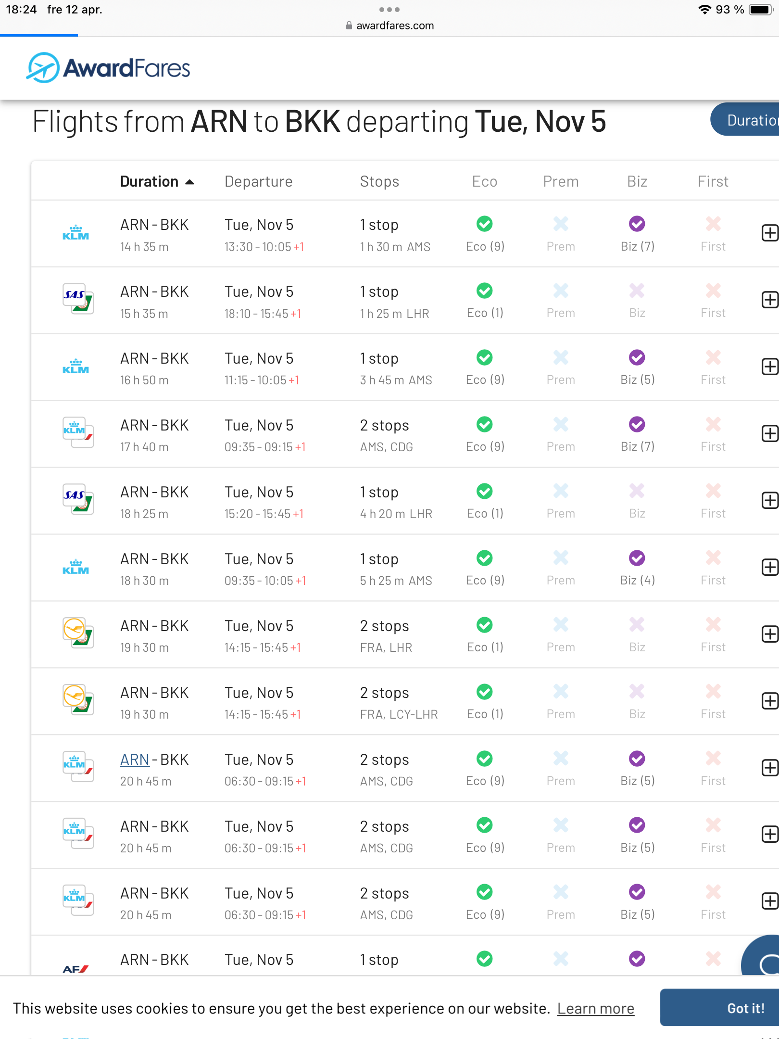Select the green Eco (9) checkmark on the 16 h 50 m flight
This screenshot has width=779, height=1039.
click(484, 357)
